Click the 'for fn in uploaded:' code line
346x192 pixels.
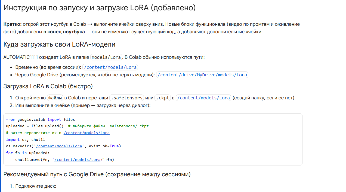[x=28, y=153]
